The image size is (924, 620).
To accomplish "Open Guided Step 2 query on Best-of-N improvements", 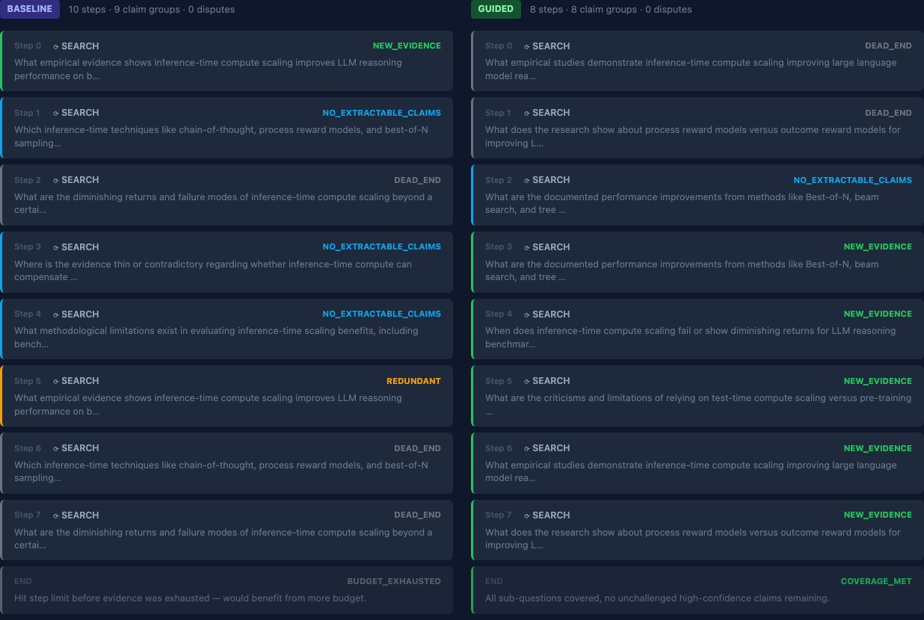I will click(682, 203).
